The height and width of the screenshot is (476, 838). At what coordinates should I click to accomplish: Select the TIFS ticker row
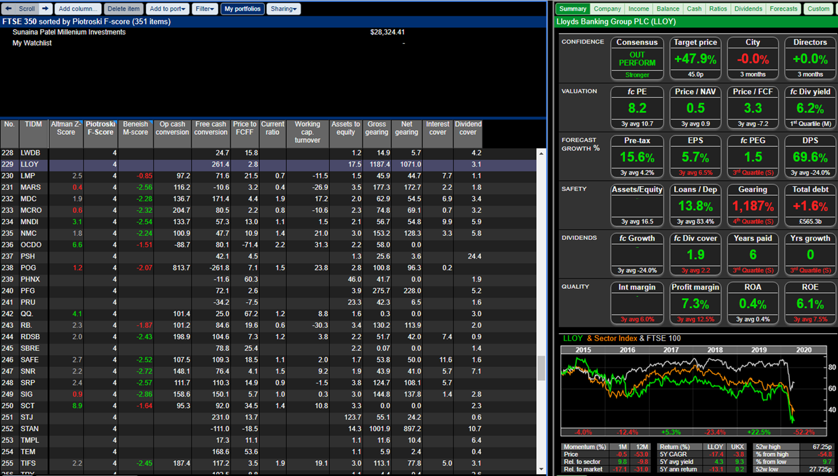pos(268,463)
